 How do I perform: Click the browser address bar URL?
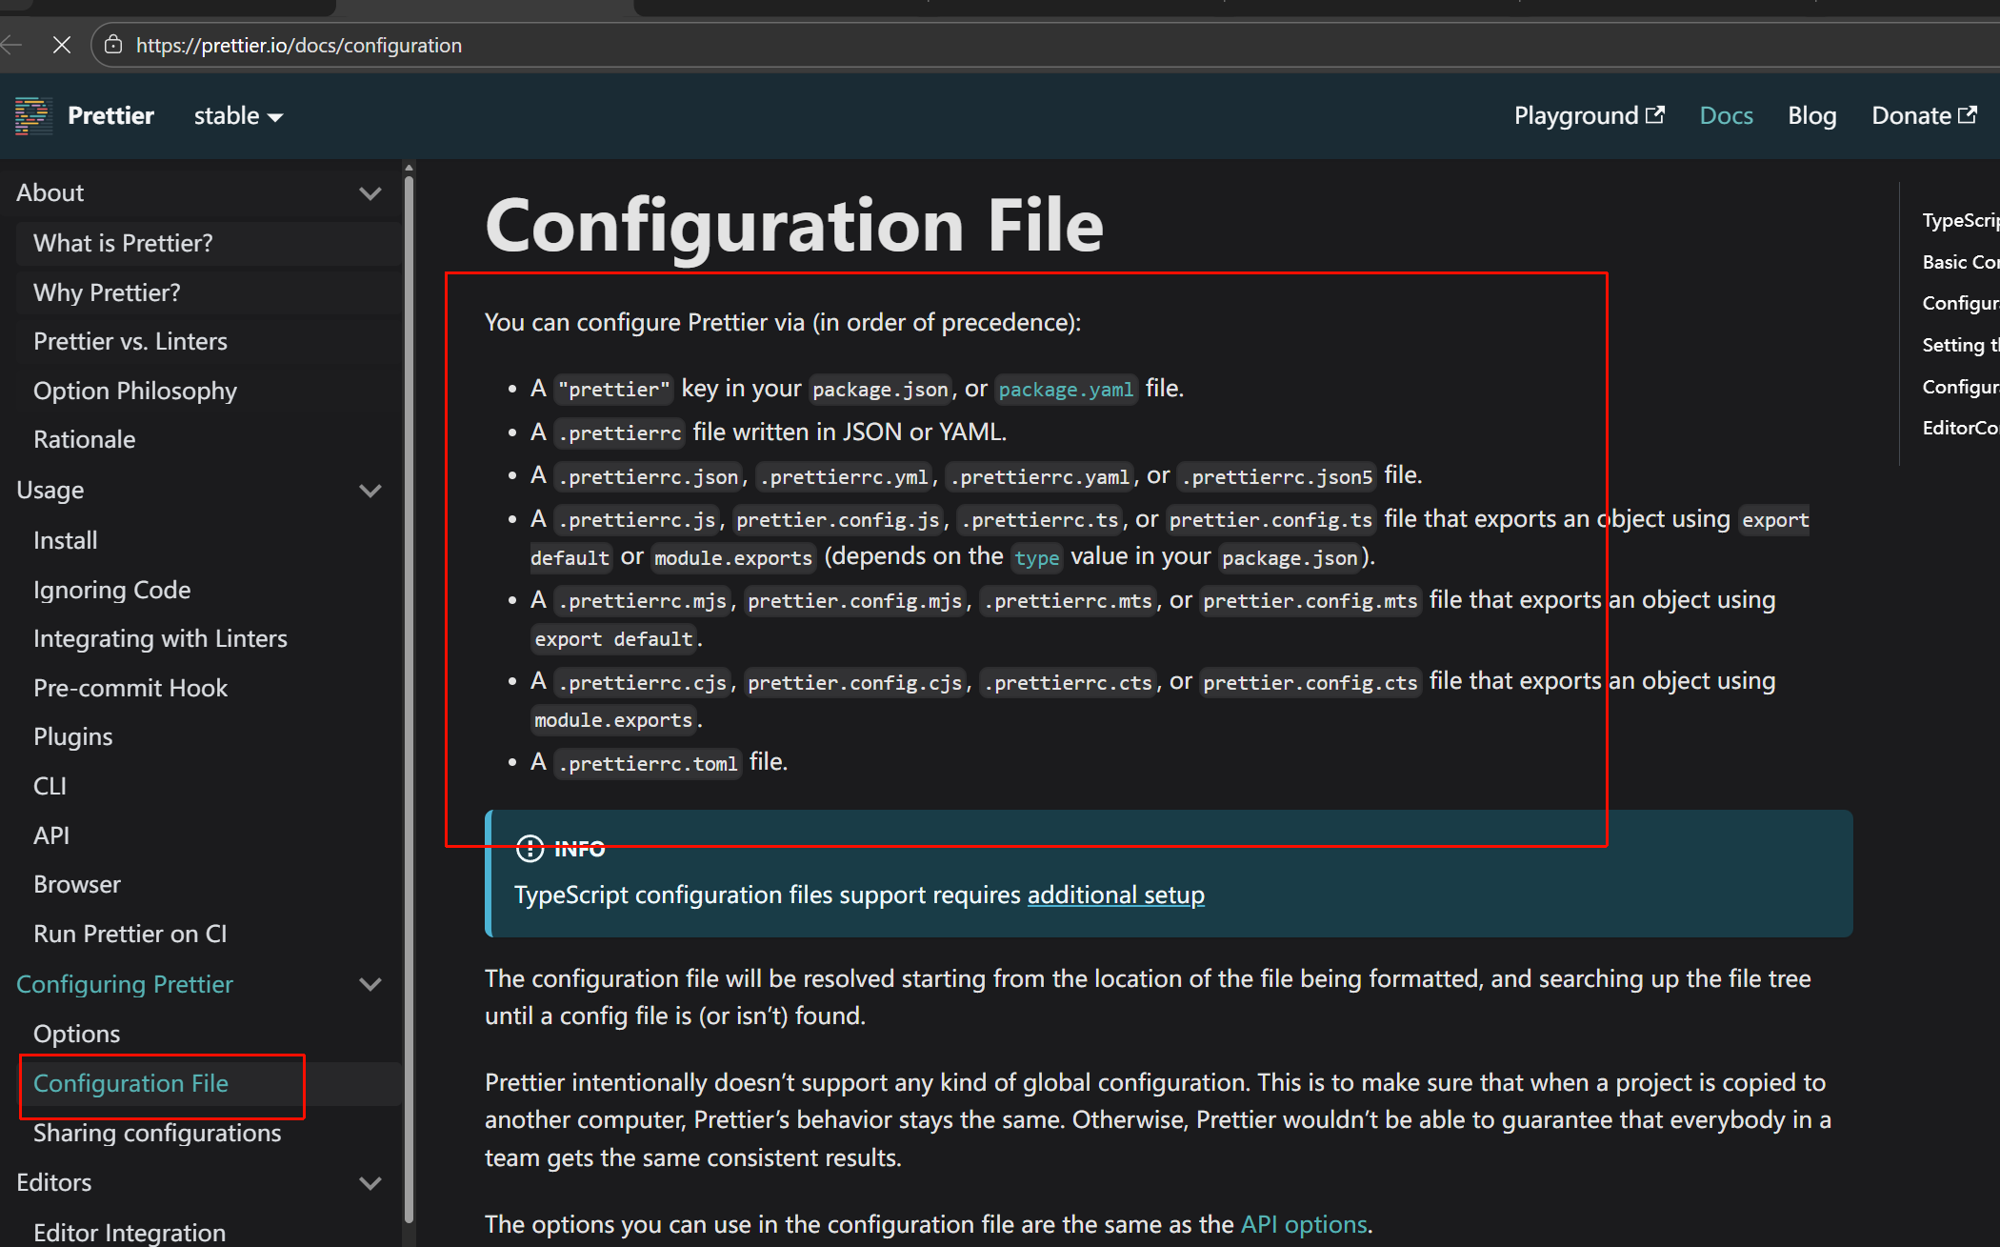(299, 45)
